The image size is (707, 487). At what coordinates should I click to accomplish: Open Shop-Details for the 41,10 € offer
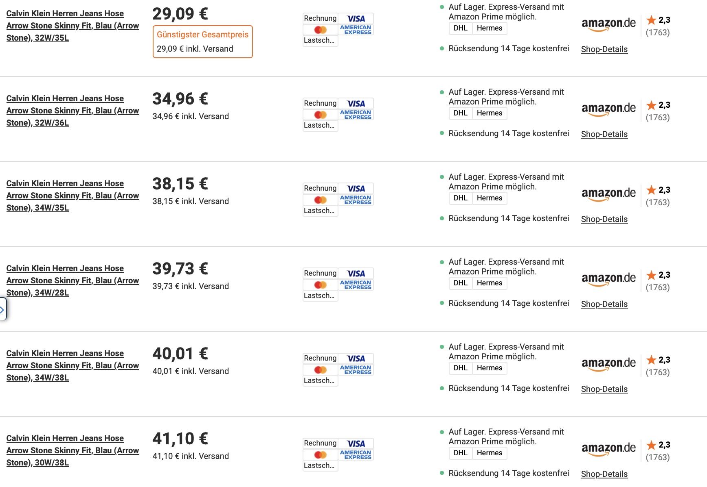coord(604,474)
